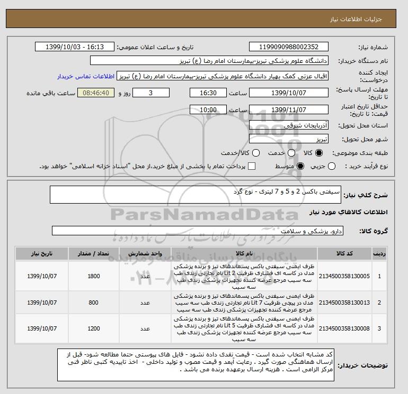Open the اطلاعات تماس خریدار link
This screenshot has height=394, width=408.
(86, 76)
